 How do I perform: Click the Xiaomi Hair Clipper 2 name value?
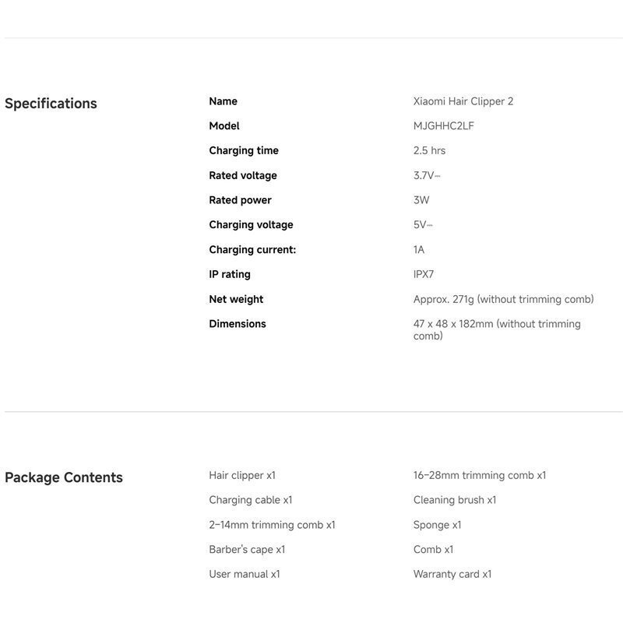tap(463, 101)
